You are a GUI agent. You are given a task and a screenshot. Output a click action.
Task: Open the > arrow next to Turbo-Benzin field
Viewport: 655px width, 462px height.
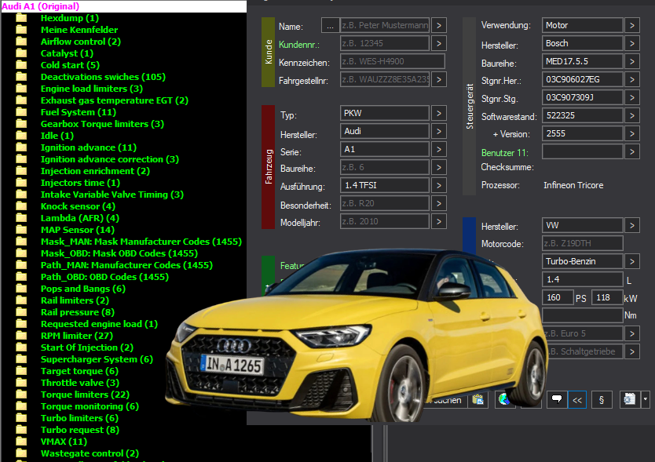coord(632,262)
